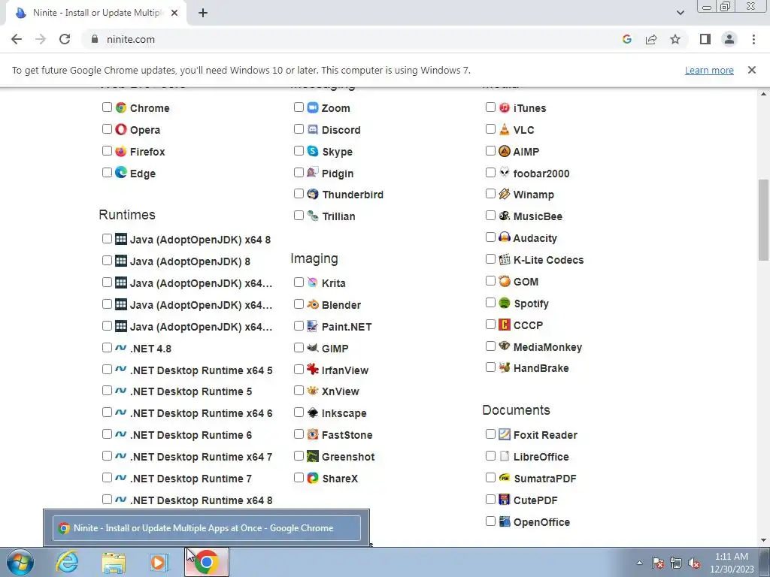Click the iTunes music icon

[505, 107]
